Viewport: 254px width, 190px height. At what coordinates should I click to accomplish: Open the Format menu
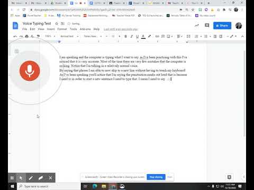click(x=62, y=29)
